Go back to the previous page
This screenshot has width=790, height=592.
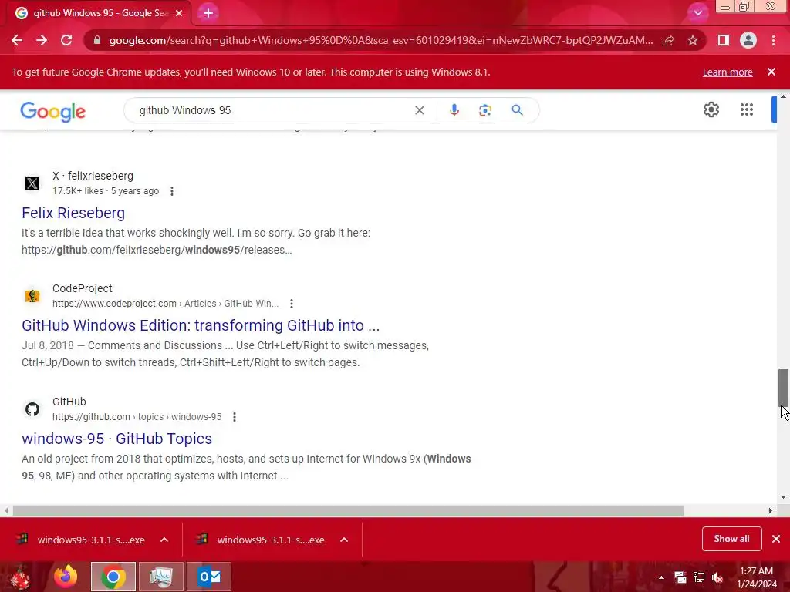point(17,40)
